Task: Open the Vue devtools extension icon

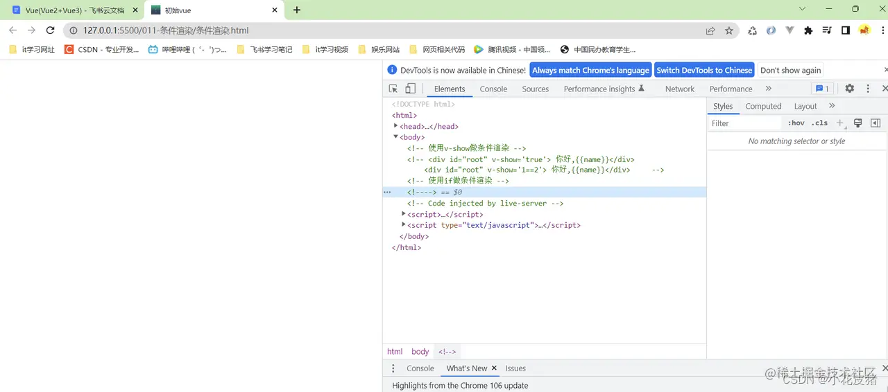Action: click(x=789, y=30)
